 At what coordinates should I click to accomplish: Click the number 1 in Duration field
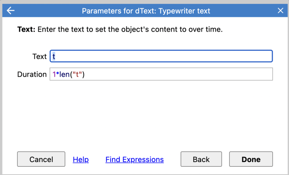[54, 75]
